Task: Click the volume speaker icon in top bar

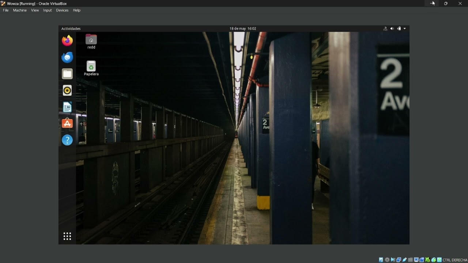Action: pos(392,28)
